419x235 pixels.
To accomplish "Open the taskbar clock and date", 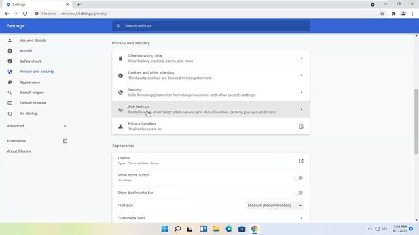I will click(400, 229).
